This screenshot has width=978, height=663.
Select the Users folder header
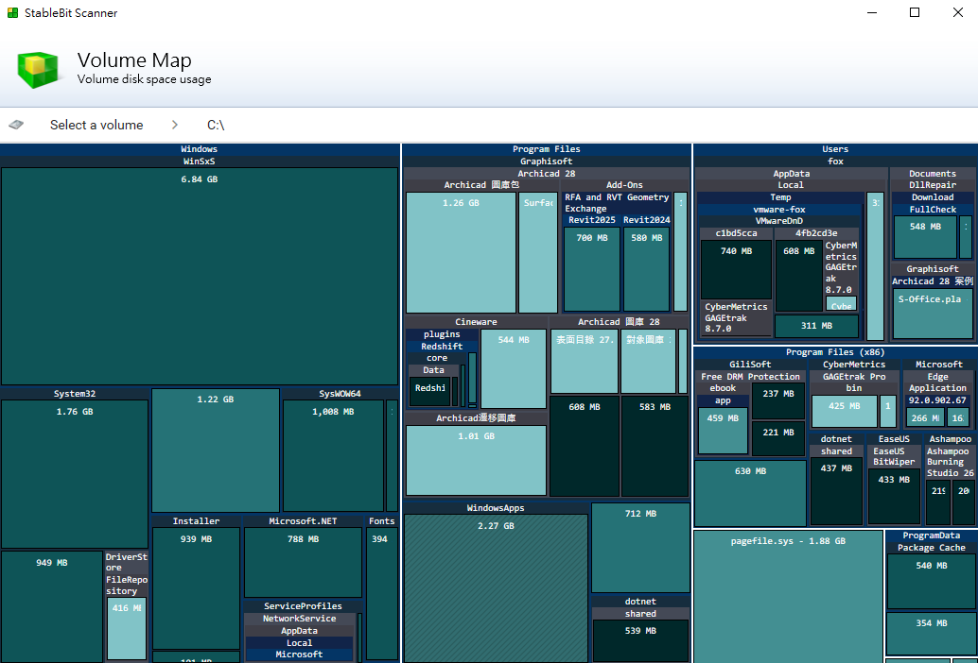(835, 149)
